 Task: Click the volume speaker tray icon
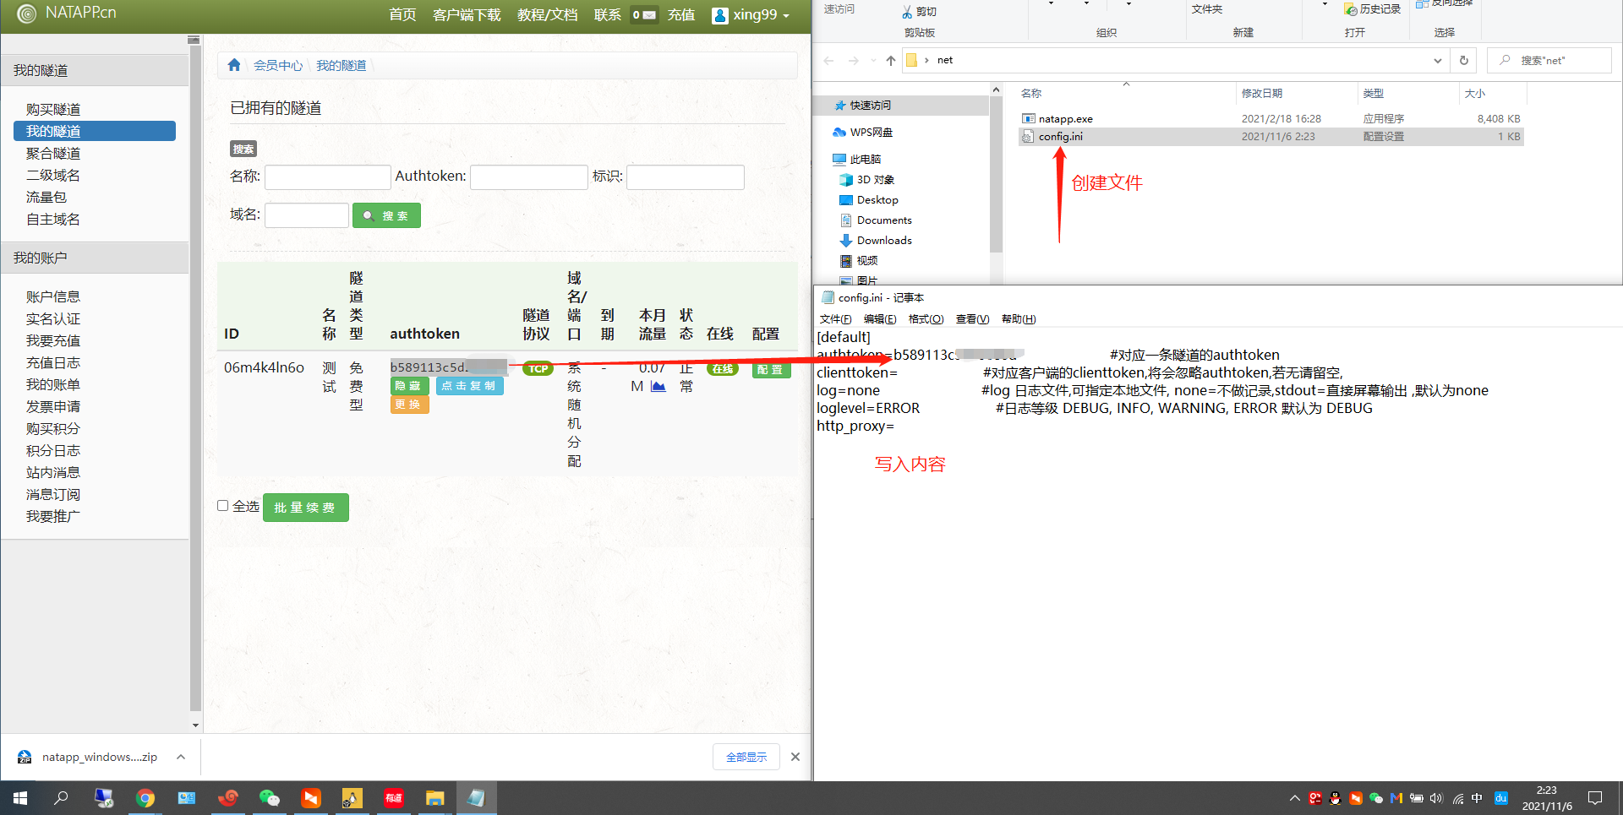coord(1435,798)
